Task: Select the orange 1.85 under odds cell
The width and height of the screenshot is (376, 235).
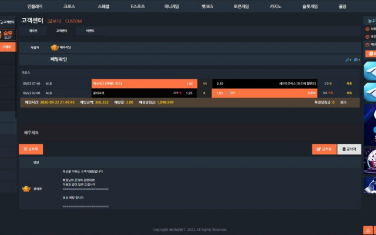Action: (x=264, y=93)
